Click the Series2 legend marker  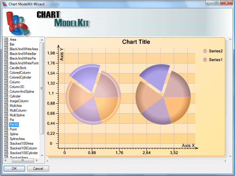coord(205,51)
